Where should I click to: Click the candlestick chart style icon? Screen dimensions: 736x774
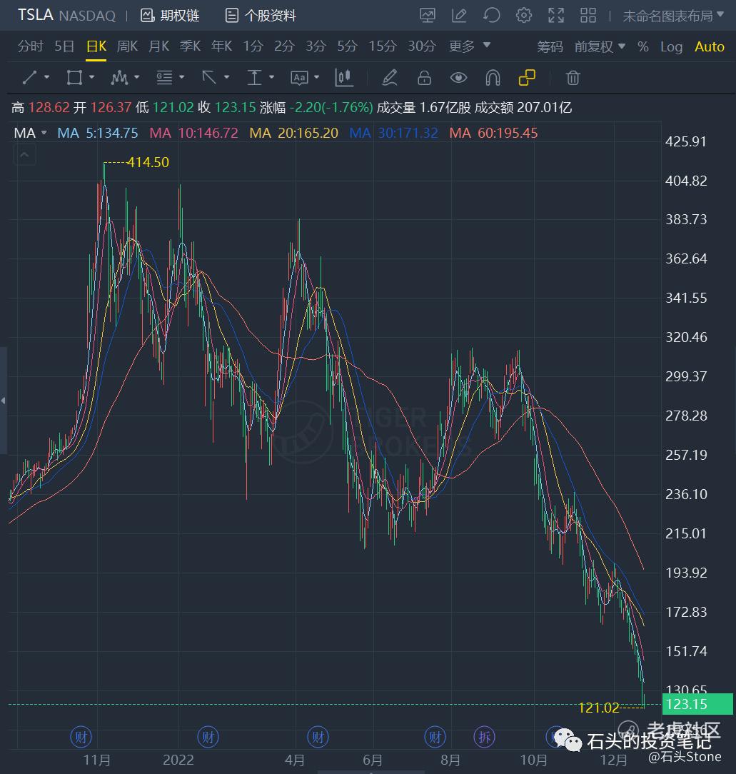[344, 78]
